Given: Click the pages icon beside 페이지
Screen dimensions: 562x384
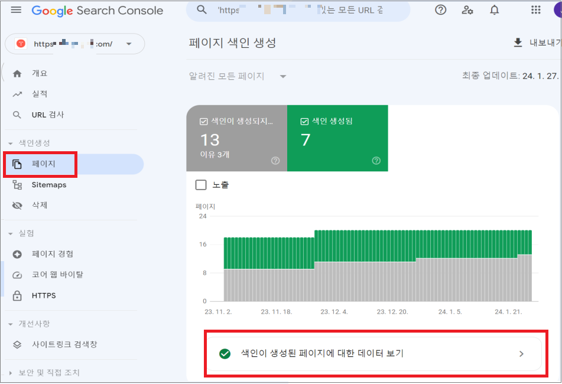Looking at the screenshot, I should [x=17, y=164].
